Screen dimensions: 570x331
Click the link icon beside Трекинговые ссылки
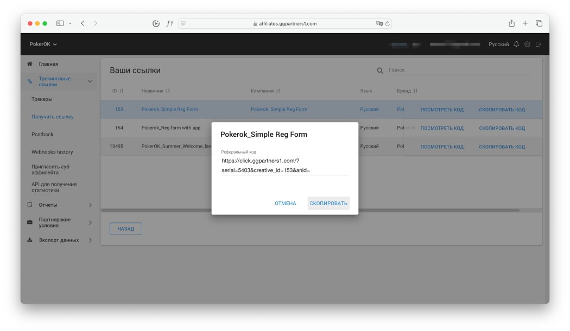point(30,81)
